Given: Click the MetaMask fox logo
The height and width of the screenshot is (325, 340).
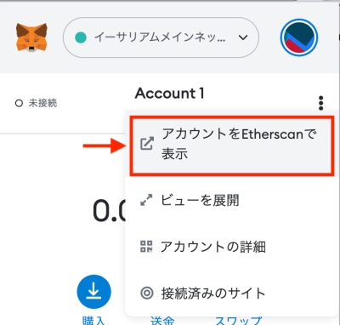Looking at the screenshot, I should [x=31, y=37].
